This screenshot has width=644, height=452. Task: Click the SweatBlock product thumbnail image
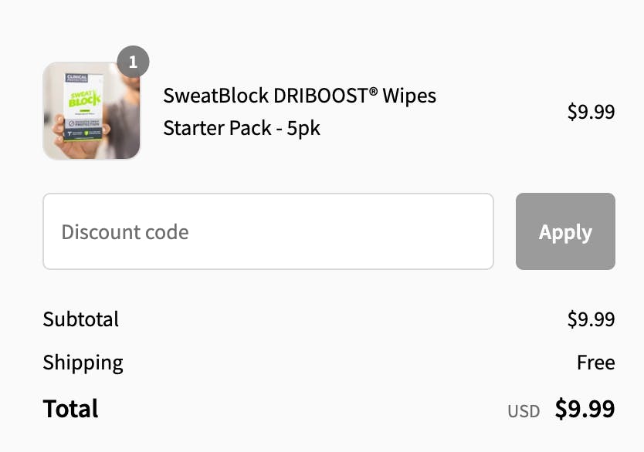[x=92, y=111]
